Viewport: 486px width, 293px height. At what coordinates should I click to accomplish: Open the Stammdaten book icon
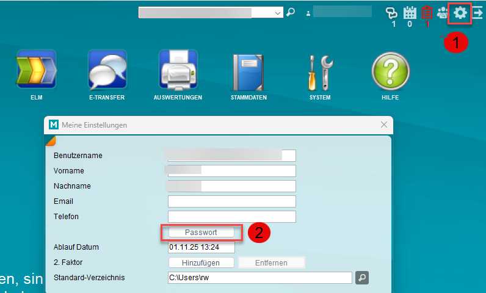coord(248,71)
